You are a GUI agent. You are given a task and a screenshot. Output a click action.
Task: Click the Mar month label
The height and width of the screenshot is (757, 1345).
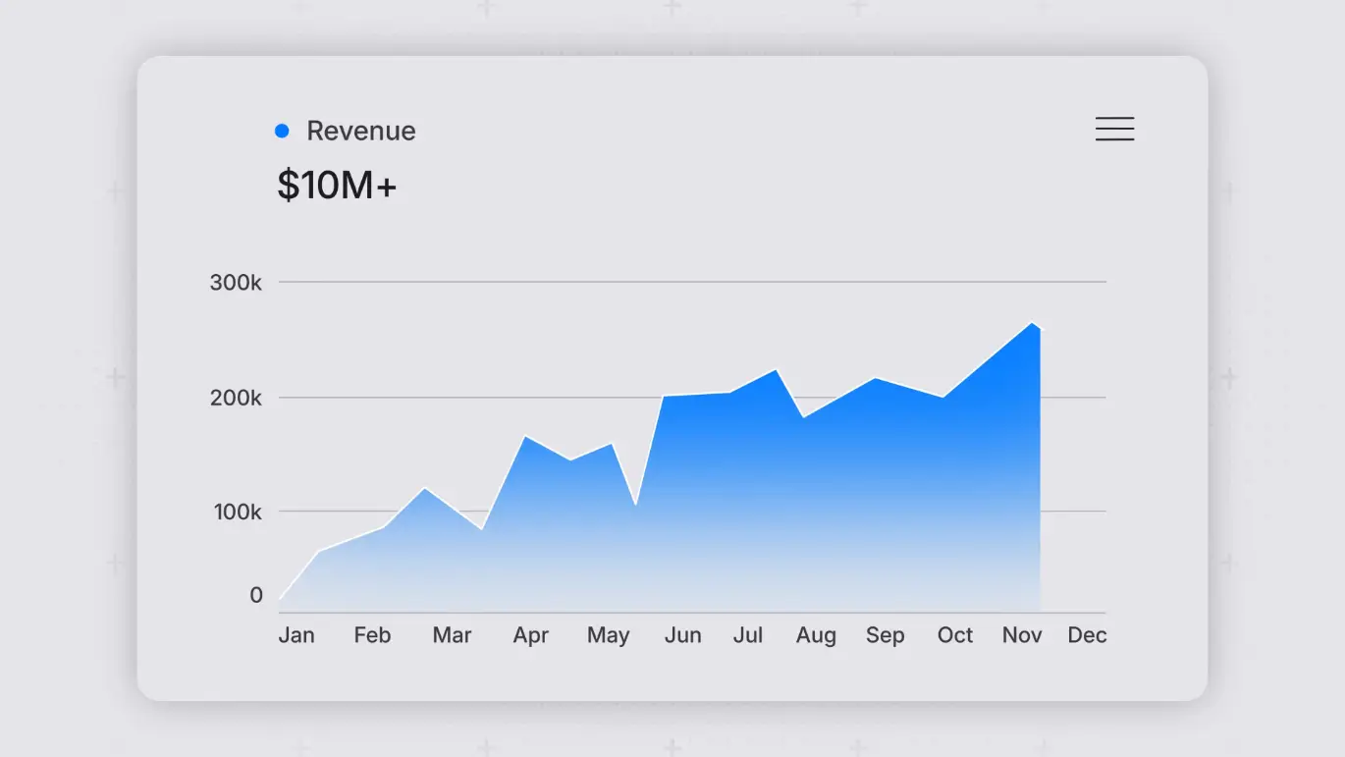point(452,635)
